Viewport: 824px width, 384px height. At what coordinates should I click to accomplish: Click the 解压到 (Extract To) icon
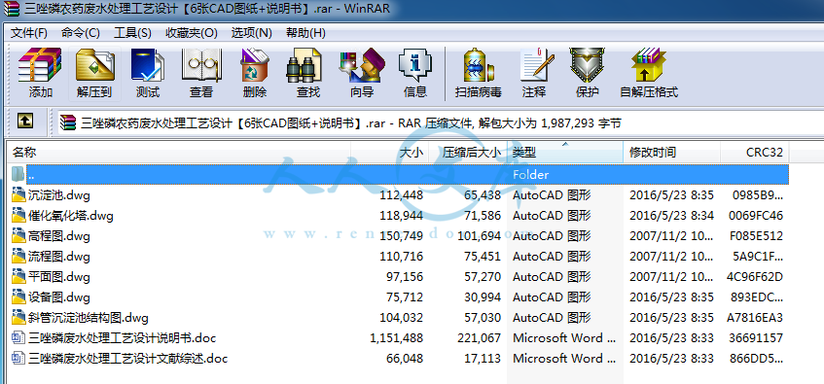[94, 73]
